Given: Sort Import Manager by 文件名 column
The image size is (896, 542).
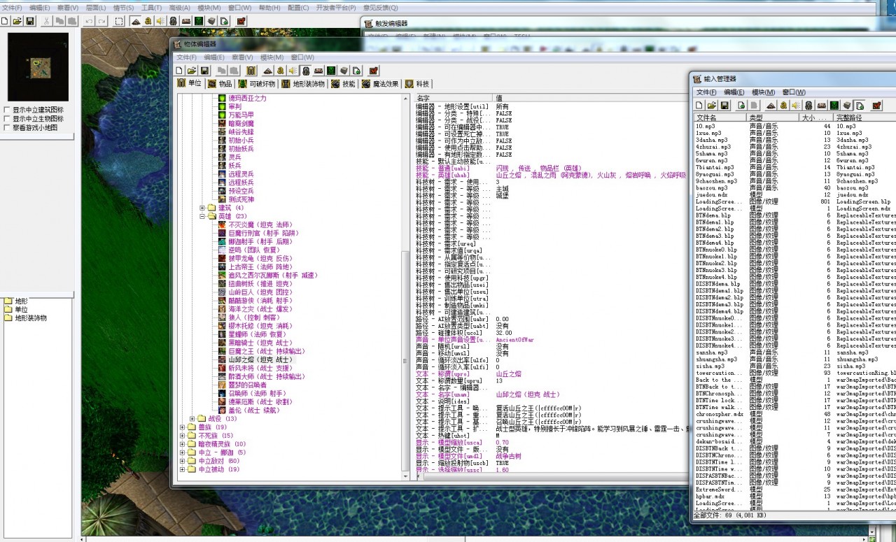Looking at the screenshot, I should [x=720, y=118].
